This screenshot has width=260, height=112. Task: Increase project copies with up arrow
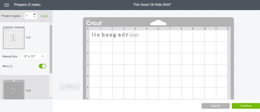[x=34, y=14]
